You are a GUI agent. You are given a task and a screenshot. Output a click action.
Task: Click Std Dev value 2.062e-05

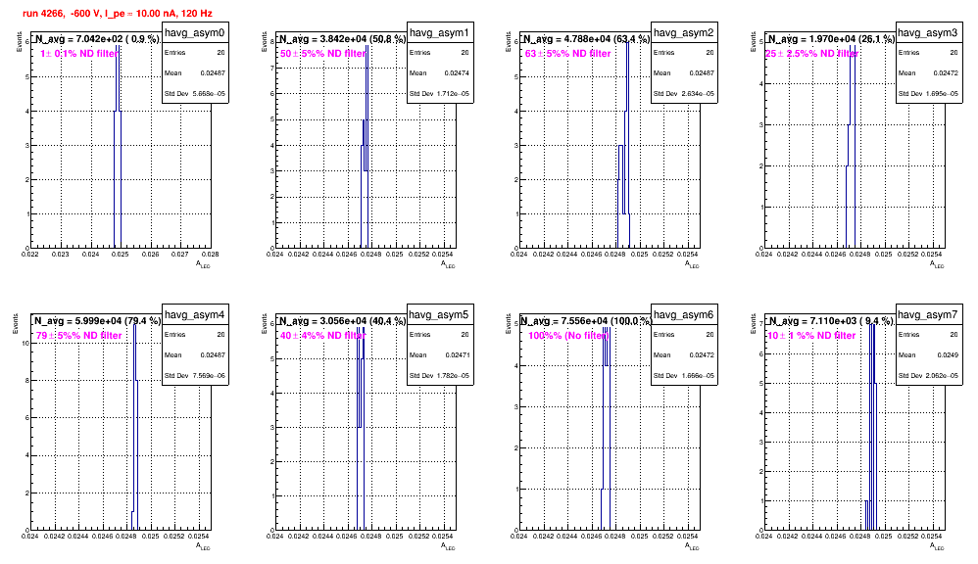943,376
